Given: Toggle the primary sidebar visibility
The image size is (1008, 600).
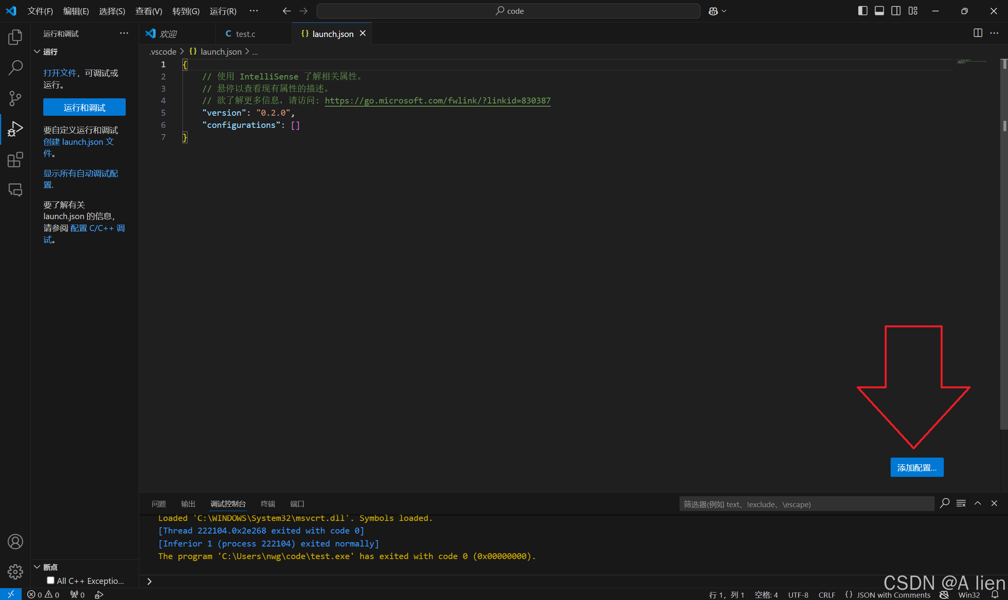Looking at the screenshot, I should 862,11.
